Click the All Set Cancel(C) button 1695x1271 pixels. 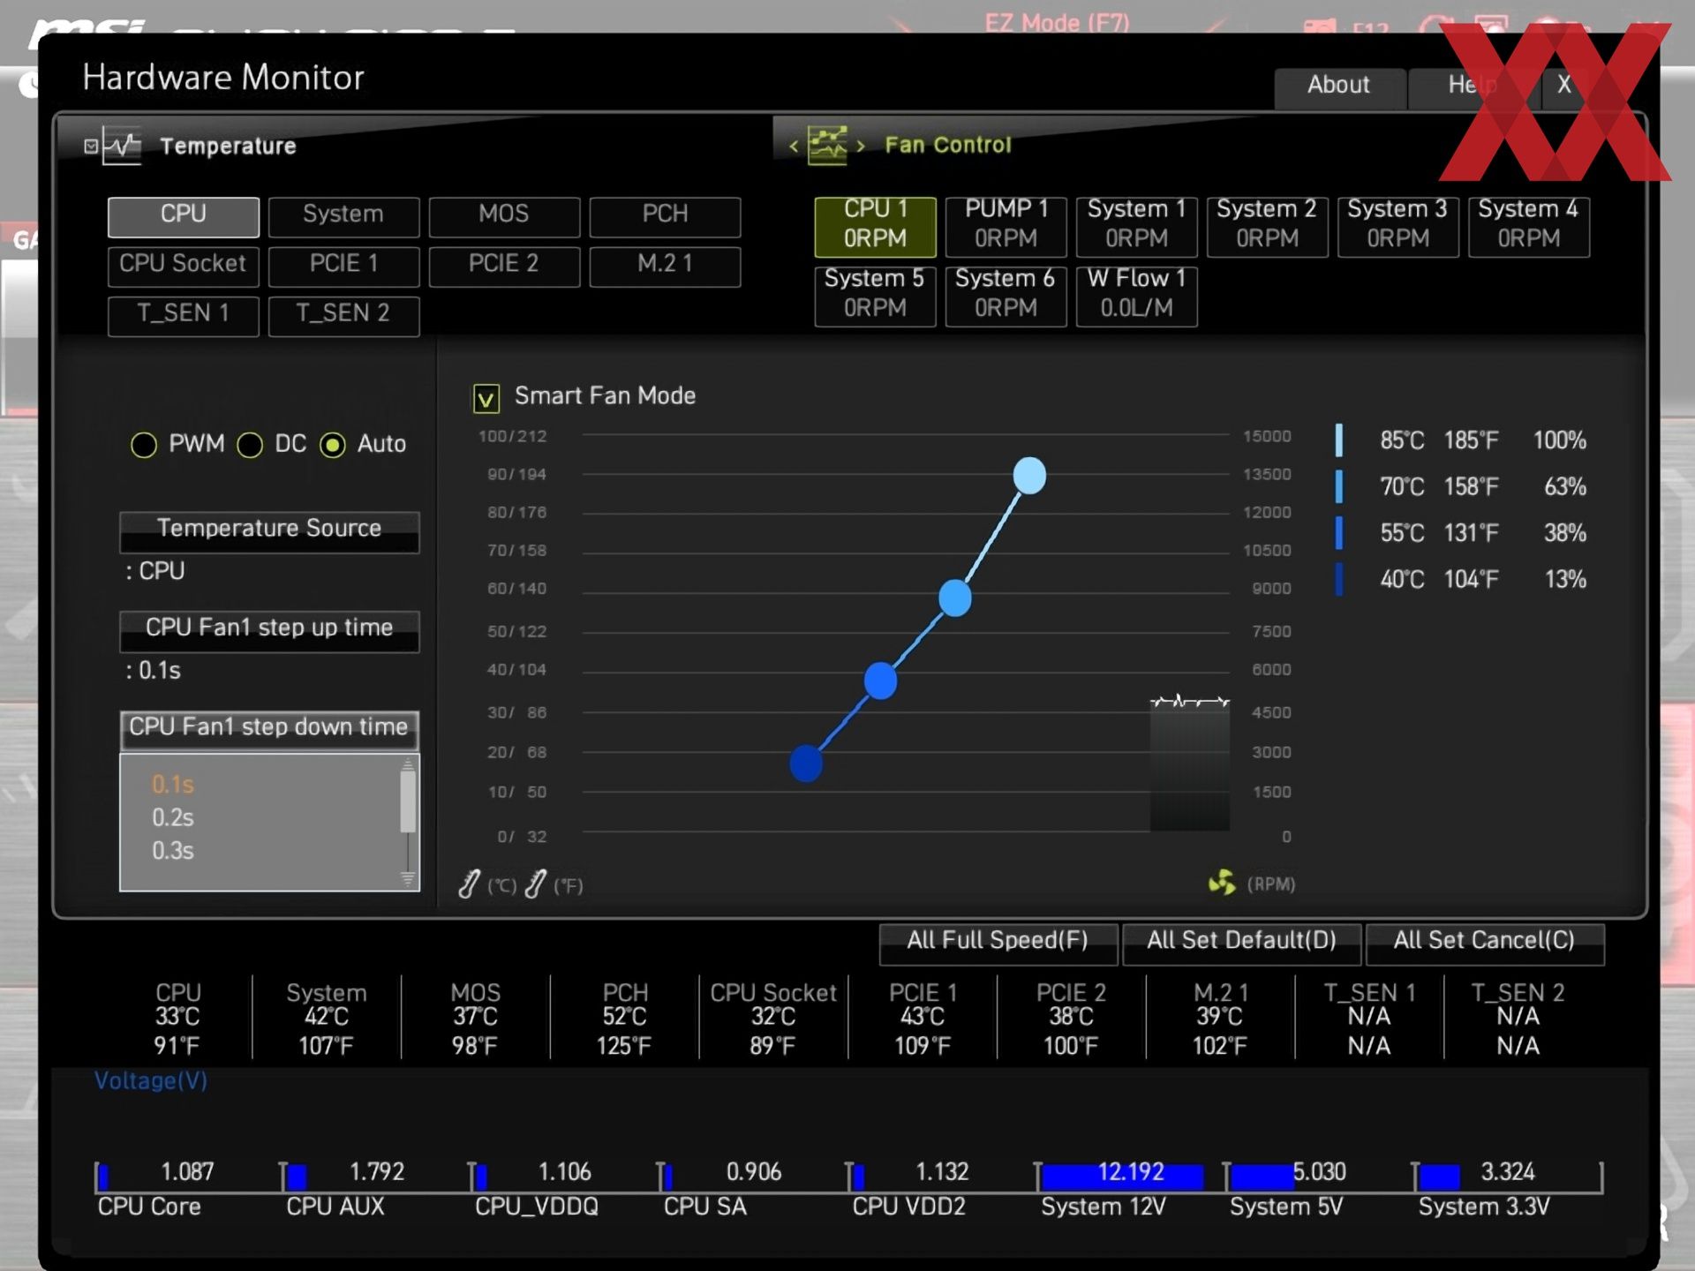(x=1485, y=943)
